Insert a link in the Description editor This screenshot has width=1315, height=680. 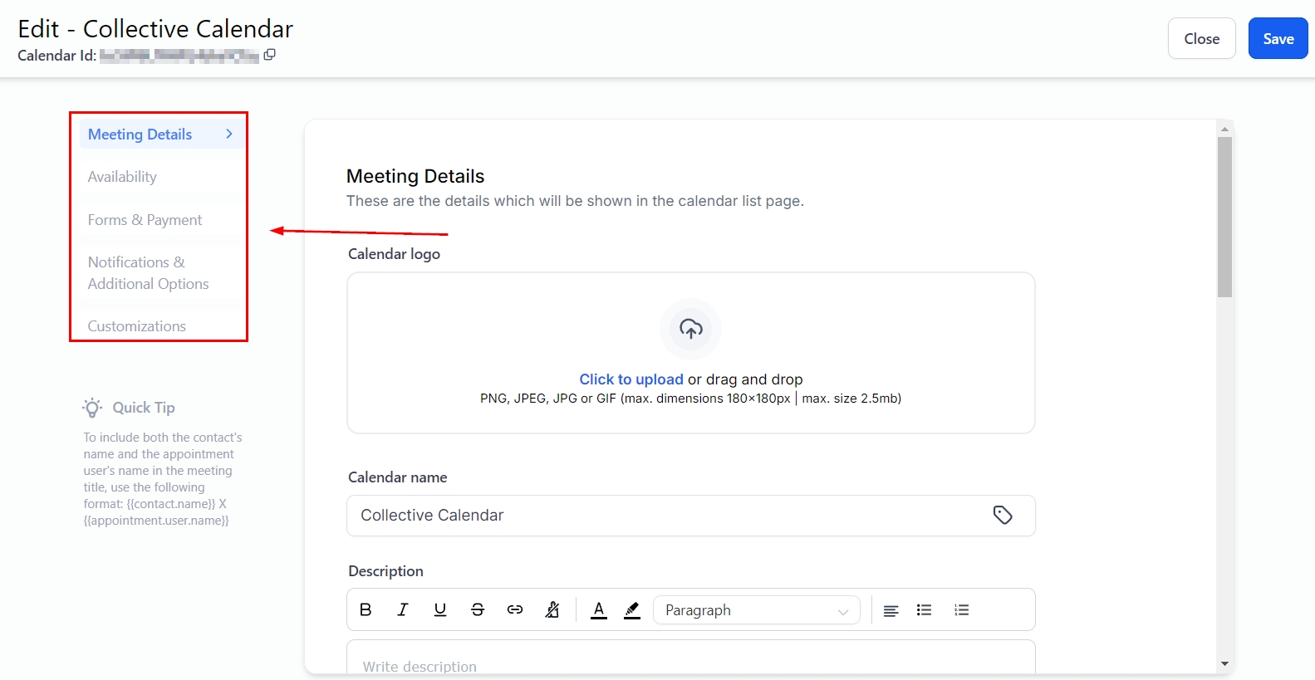[x=515, y=609]
